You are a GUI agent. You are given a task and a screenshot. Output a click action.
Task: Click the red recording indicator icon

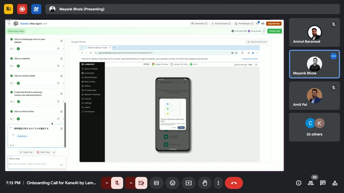[x=22, y=9]
